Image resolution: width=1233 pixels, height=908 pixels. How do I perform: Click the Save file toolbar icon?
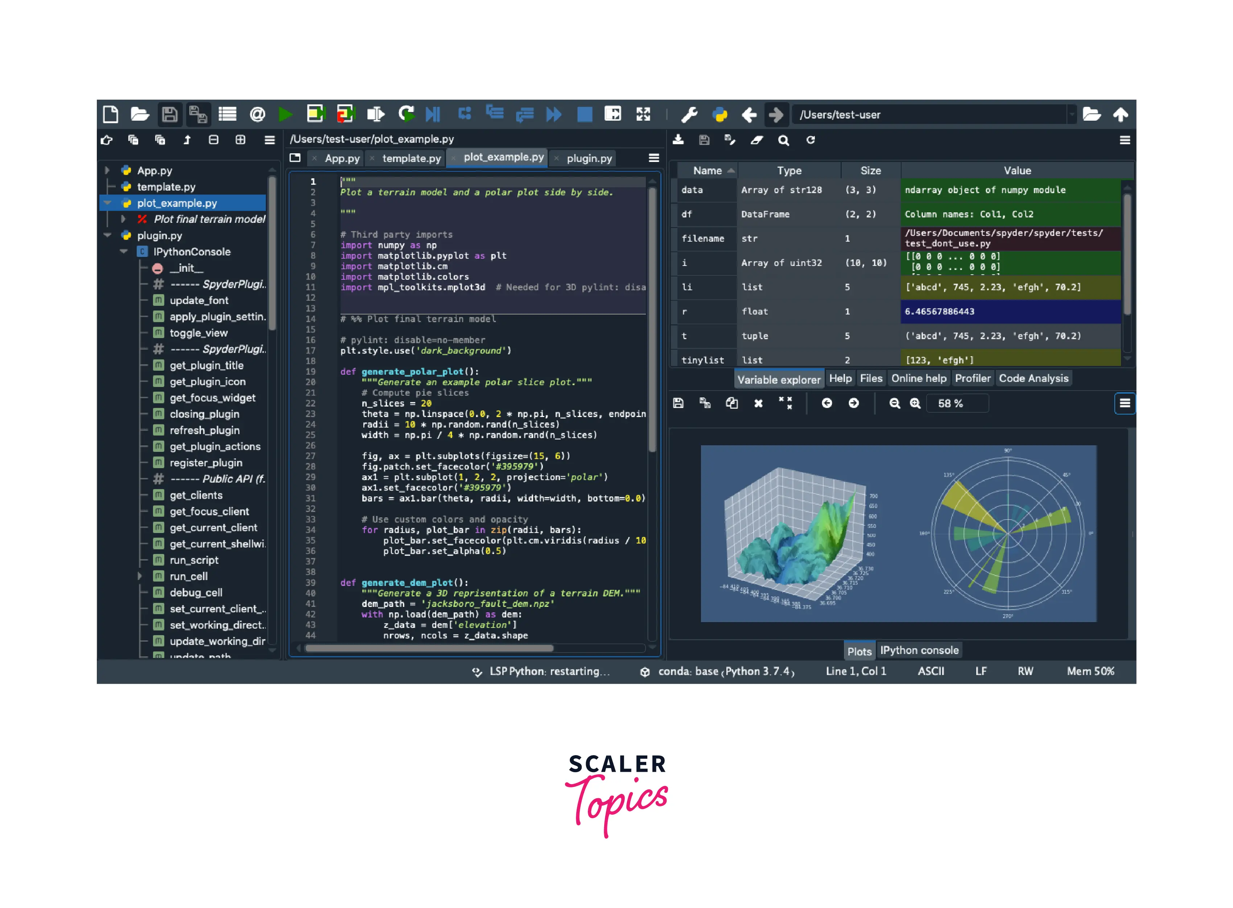coord(169,114)
